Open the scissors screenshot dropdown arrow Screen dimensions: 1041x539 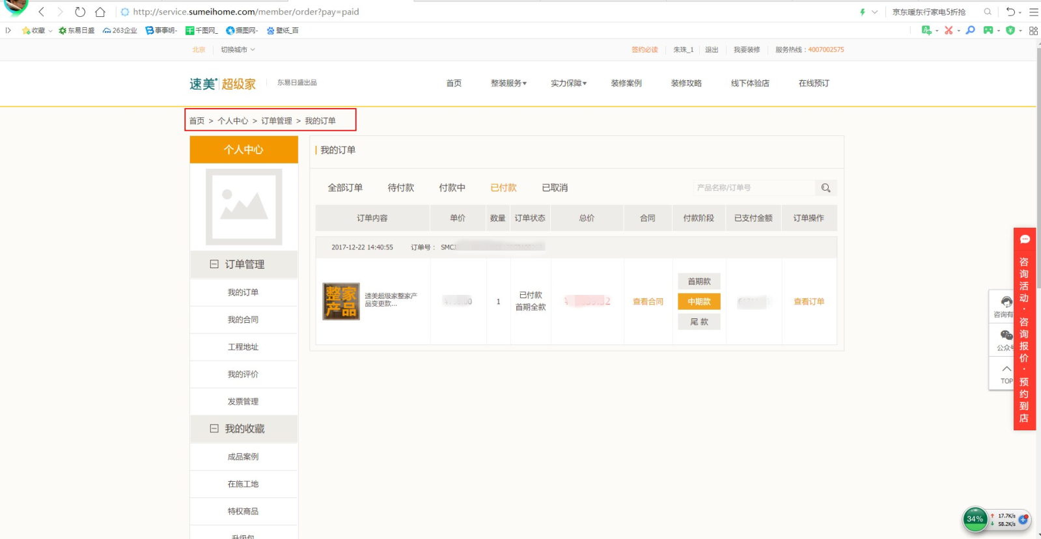click(959, 31)
